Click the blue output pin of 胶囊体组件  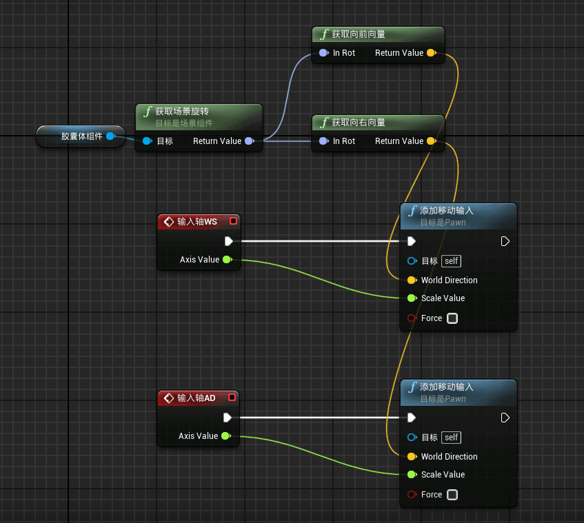110,136
